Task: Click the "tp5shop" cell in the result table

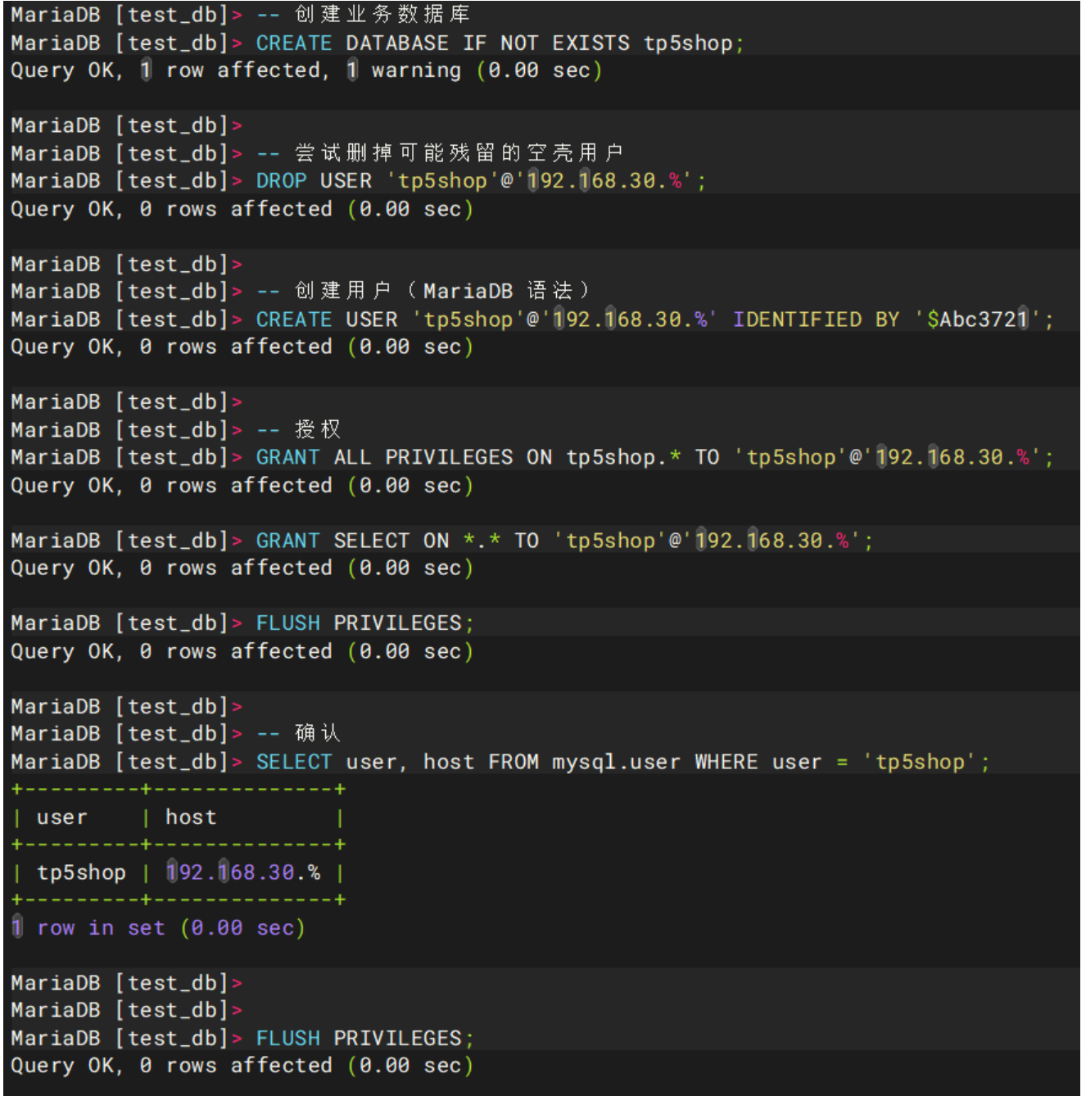Action: [x=81, y=872]
